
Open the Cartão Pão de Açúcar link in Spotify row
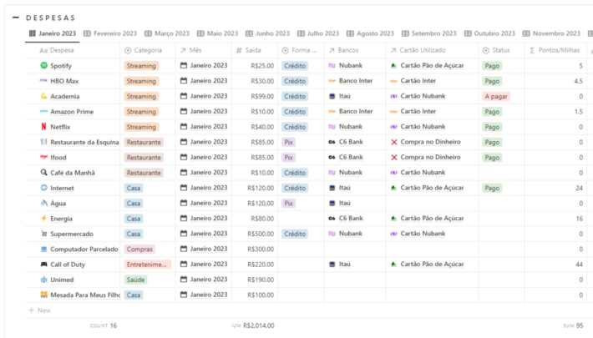pos(432,66)
